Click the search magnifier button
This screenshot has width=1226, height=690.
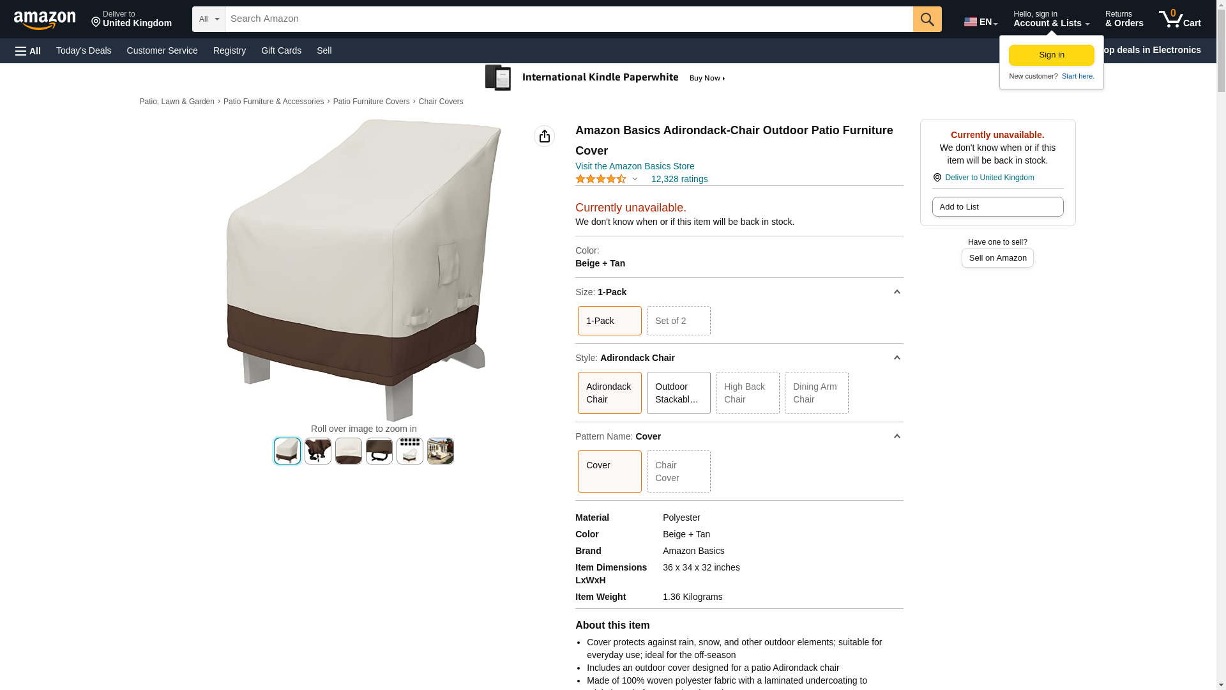coord(927,19)
